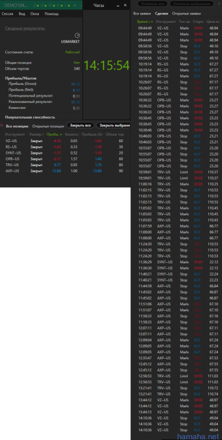Open the Сводные результаты link
The image size is (222, 440).
tap(25, 28)
